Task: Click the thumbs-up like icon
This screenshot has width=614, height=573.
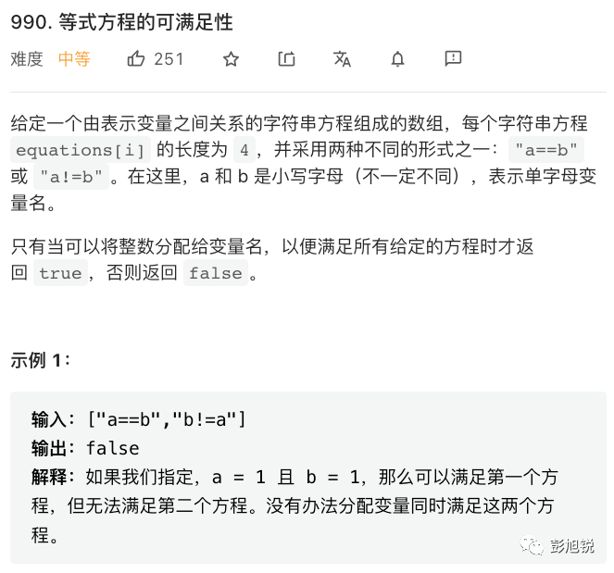Action: click(136, 59)
